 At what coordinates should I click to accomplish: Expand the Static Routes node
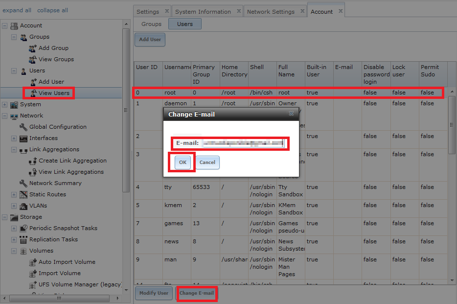click(14, 194)
